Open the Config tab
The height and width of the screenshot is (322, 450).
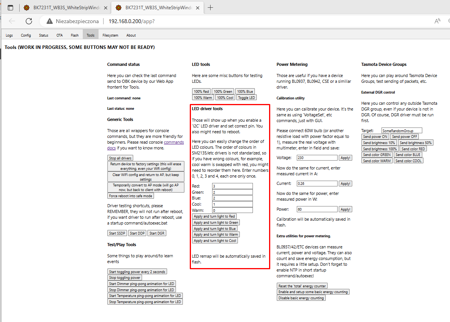coord(26,35)
